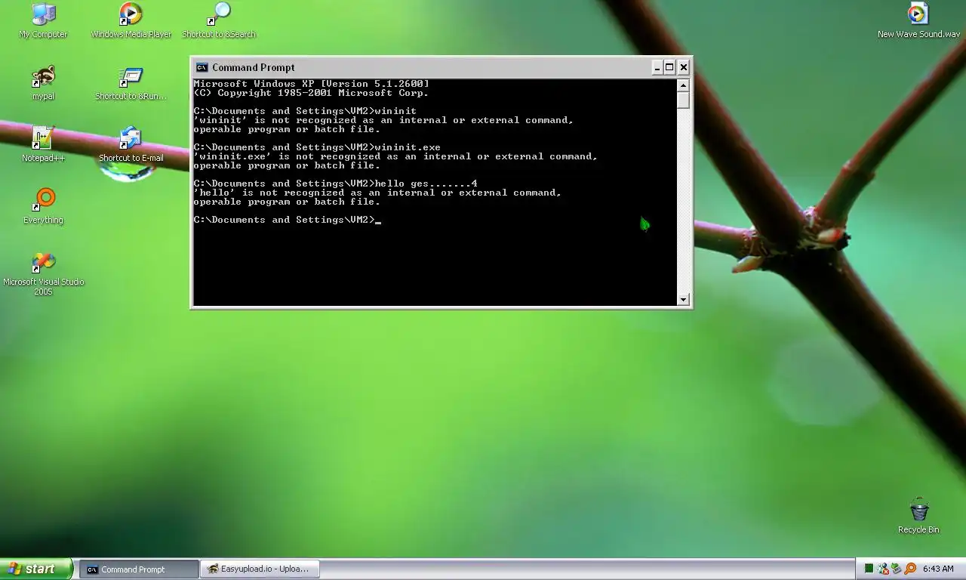Click the line with the typed command 'wininit'
The image size is (966, 580).
(305, 111)
